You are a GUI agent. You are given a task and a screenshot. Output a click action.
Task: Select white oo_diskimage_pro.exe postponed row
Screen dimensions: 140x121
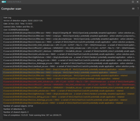coord(69,63)
